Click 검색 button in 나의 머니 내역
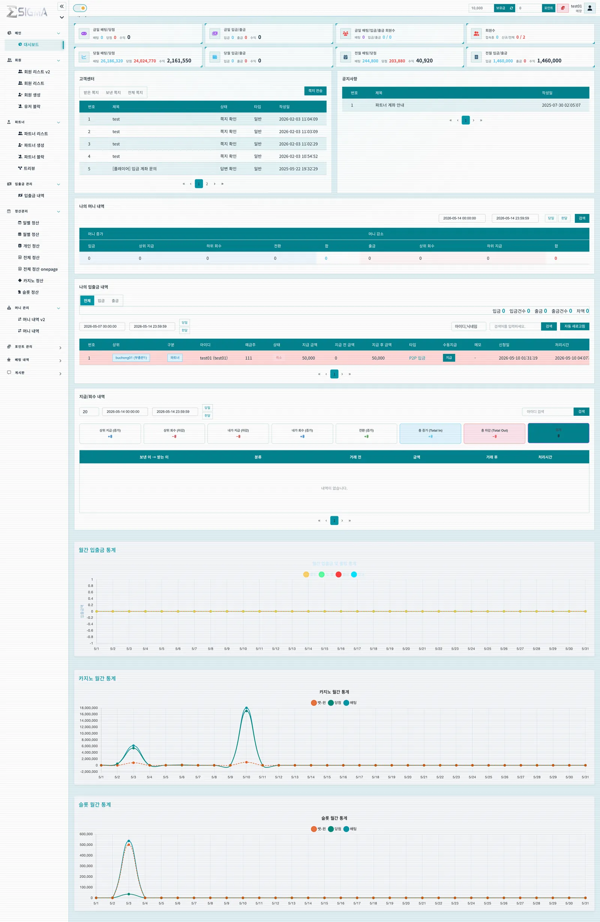Viewport: 600px width, 922px height. (582, 218)
